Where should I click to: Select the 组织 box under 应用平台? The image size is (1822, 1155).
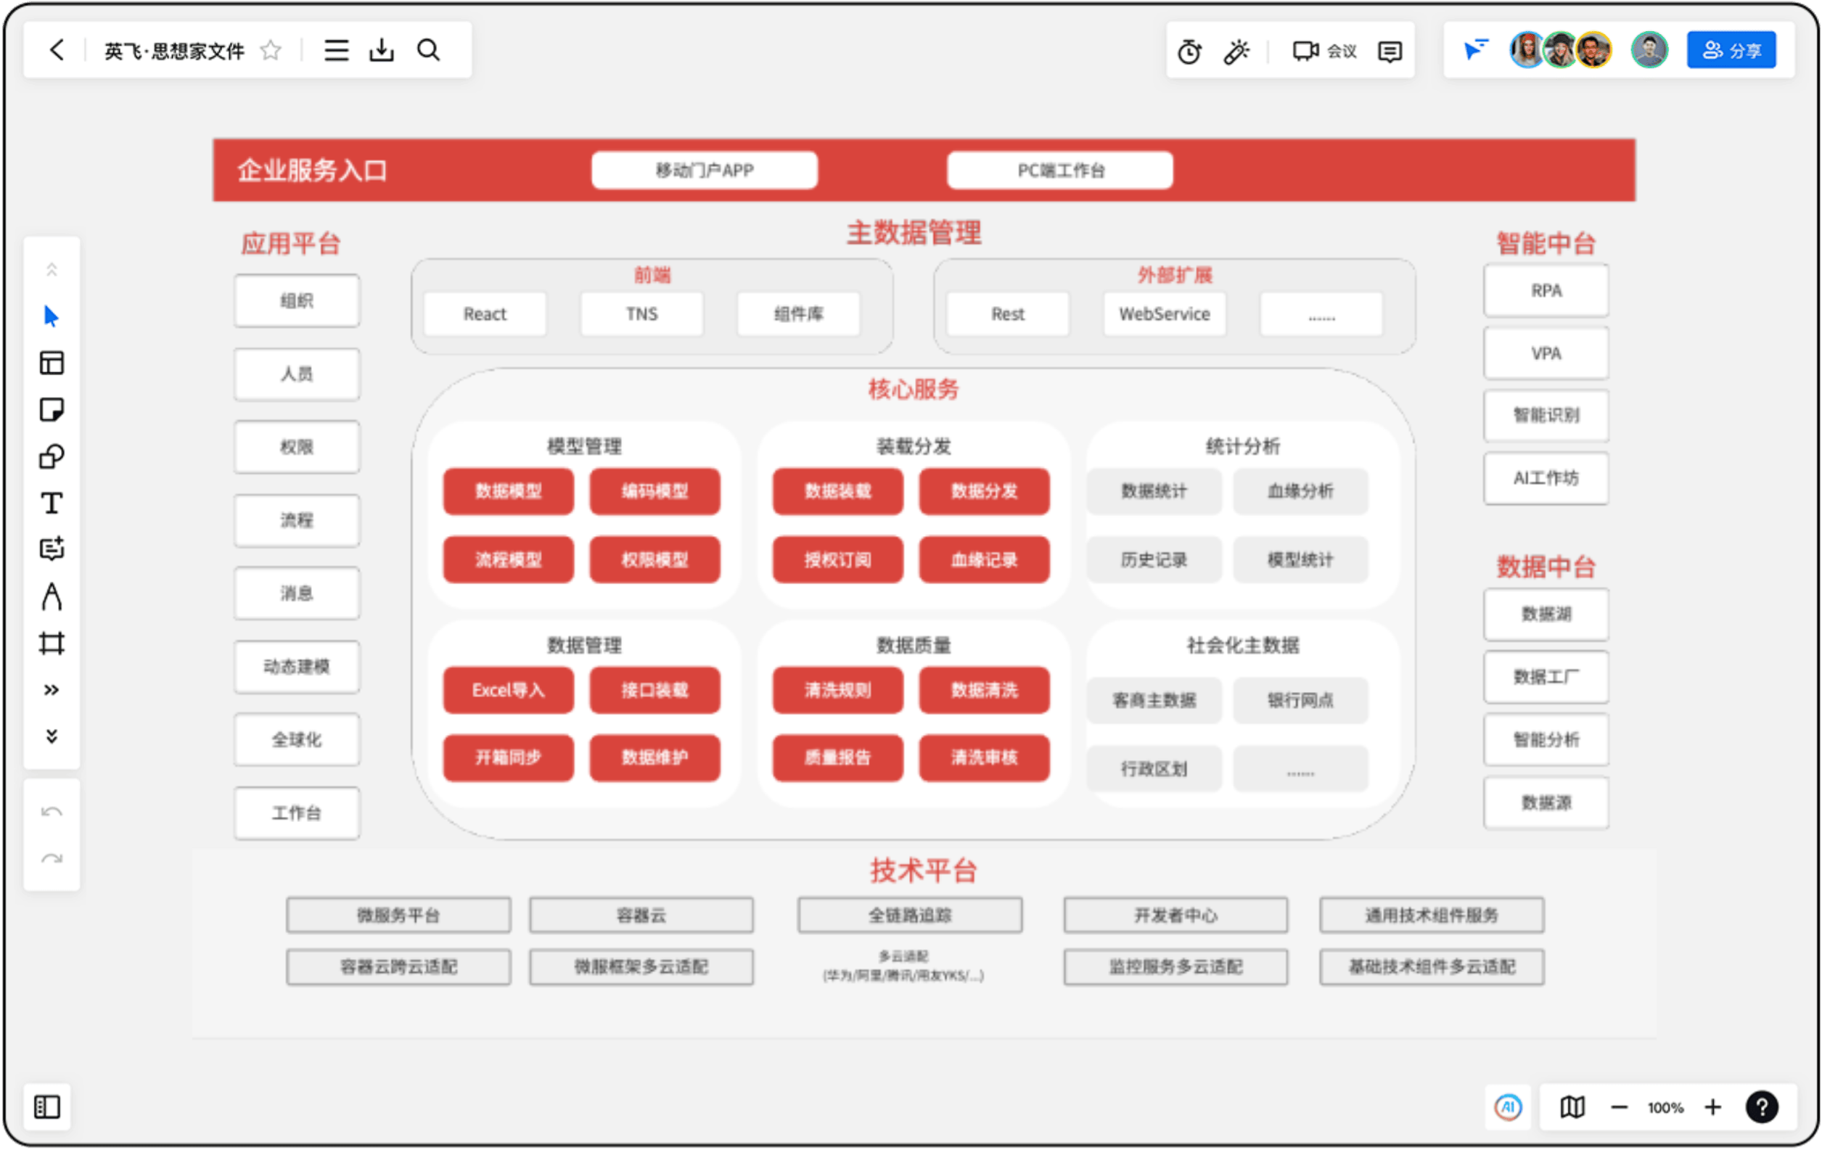pos(297,301)
